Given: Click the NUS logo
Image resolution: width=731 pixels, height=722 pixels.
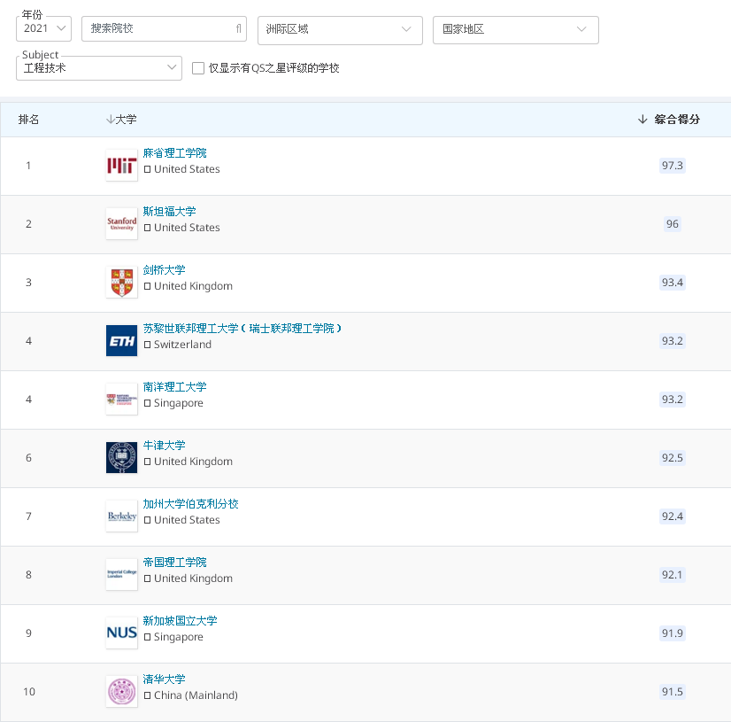Looking at the screenshot, I should click(x=121, y=633).
